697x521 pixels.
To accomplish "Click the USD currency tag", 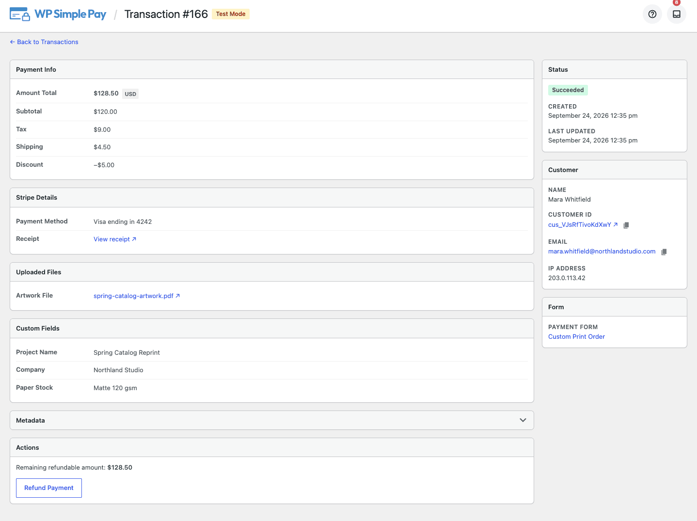I will click(x=130, y=94).
